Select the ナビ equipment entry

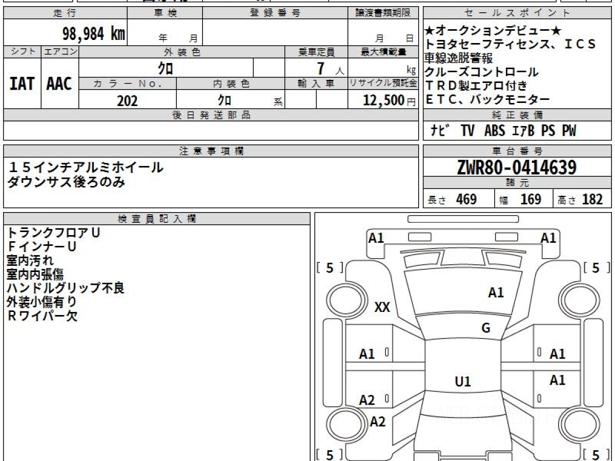point(440,131)
